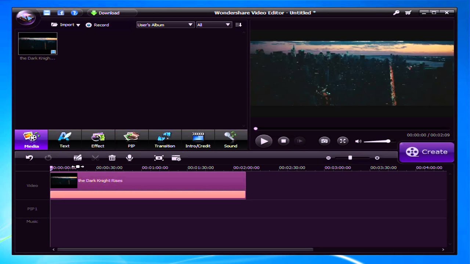Open the Power Tool settings icon
Screen dimensions: 470x264
[176, 158]
